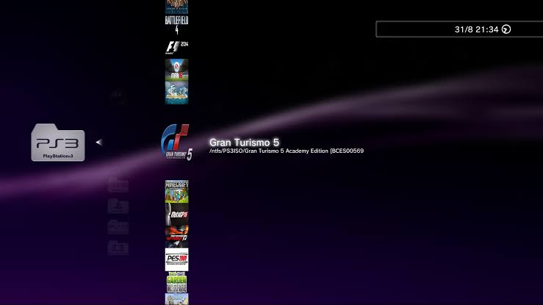This screenshot has width=543, height=305.
Task: Select the PES 2009 game icon
Action: click(176, 259)
